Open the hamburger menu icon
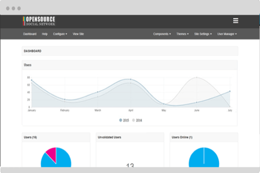Image resolution: width=260 pixels, height=173 pixels. (235, 21)
